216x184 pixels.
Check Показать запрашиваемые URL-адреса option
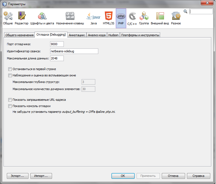[x=10, y=100]
